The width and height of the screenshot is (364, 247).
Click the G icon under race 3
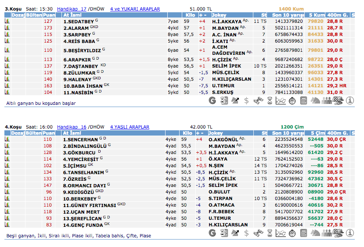(213, 100)
